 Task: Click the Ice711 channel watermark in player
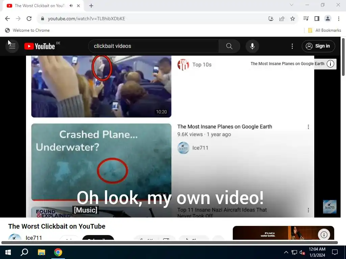[330, 207]
